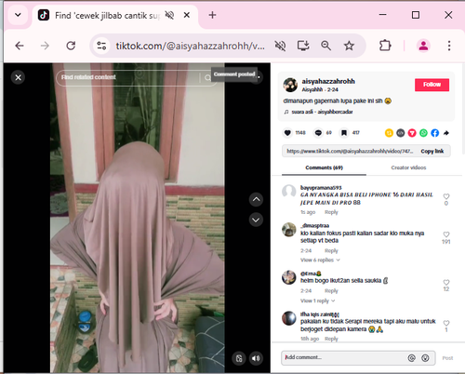Click Copy link button
This screenshot has height=374, width=465.
click(432, 151)
